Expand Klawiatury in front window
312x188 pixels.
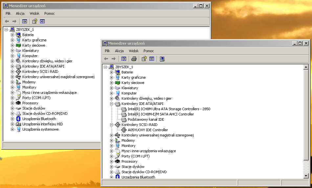coord(111,88)
